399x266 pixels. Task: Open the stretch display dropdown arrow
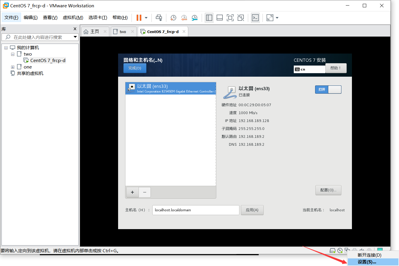(x=277, y=18)
